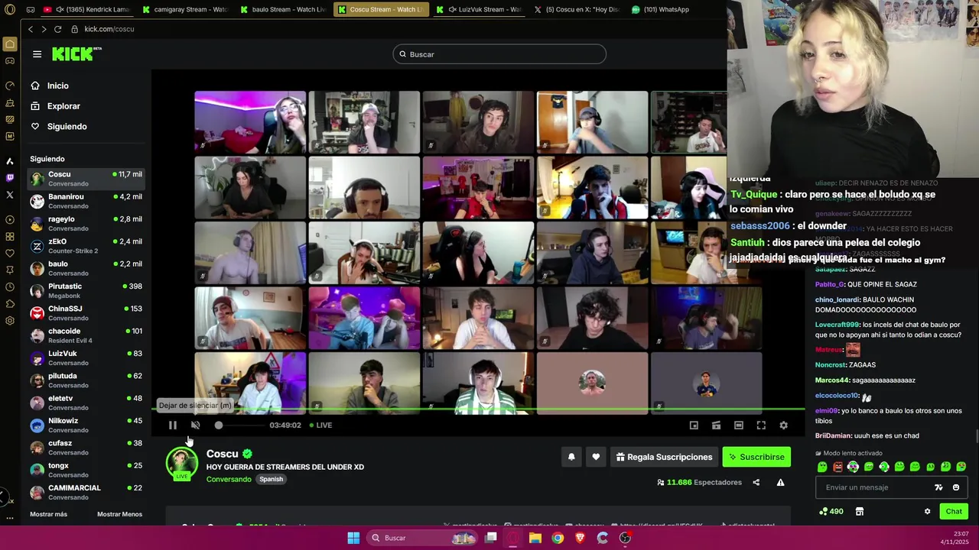Open browser sidebar settings gear

(10, 321)
